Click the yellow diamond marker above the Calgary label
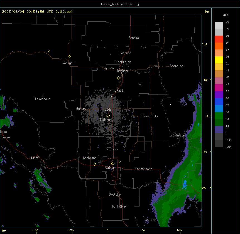This screenshot has width=240, height=234. [113, 164]
